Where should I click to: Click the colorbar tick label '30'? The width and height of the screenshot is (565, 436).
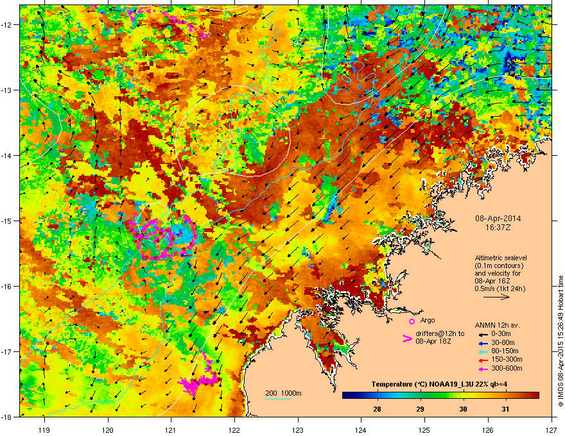(463, 409)
